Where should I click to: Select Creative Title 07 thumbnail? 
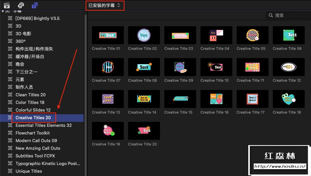108,67
